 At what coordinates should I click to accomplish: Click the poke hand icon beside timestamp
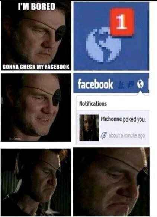[104, 135]
